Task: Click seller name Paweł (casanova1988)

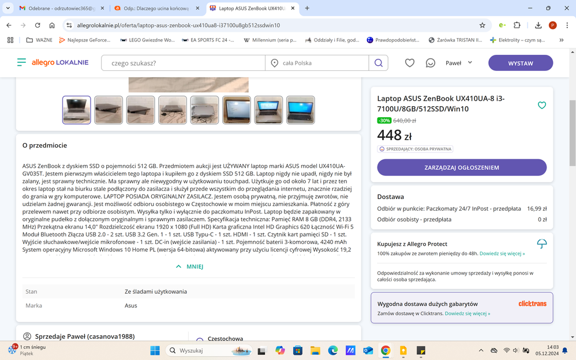Action: point(84,336)
